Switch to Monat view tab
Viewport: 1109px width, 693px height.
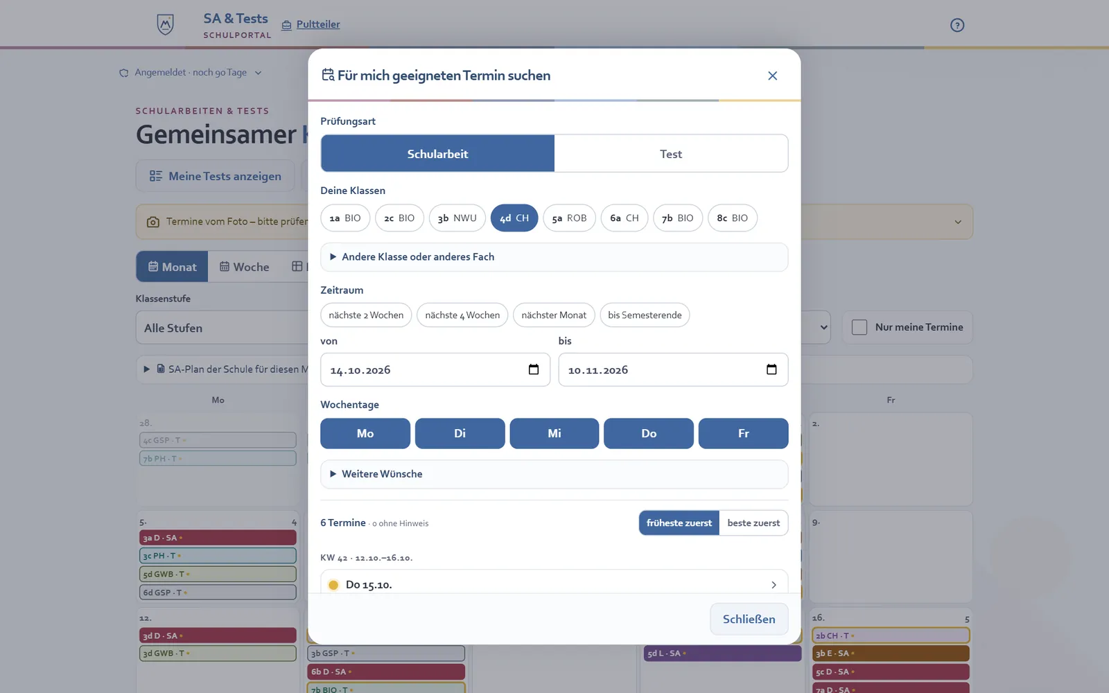point(172,267)
